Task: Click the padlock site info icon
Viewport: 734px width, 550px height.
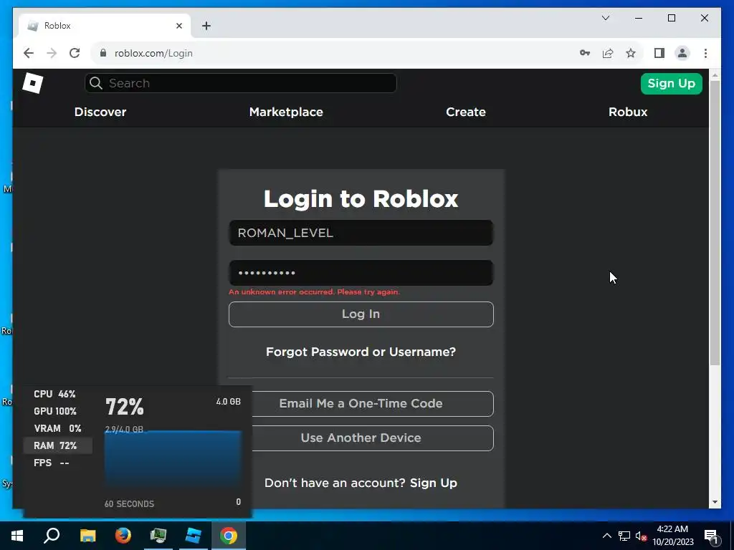Action: tap(103, 53)
